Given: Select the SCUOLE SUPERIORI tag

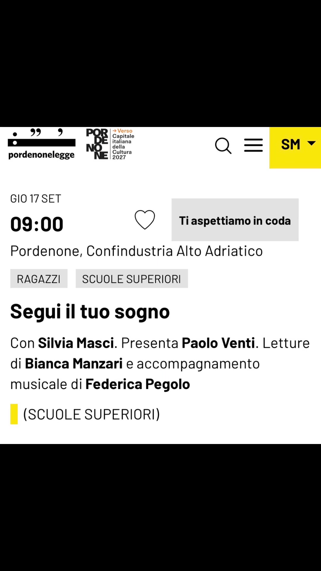Looking at the screenshot, I should pyautogui.click(x=132, y=279).
